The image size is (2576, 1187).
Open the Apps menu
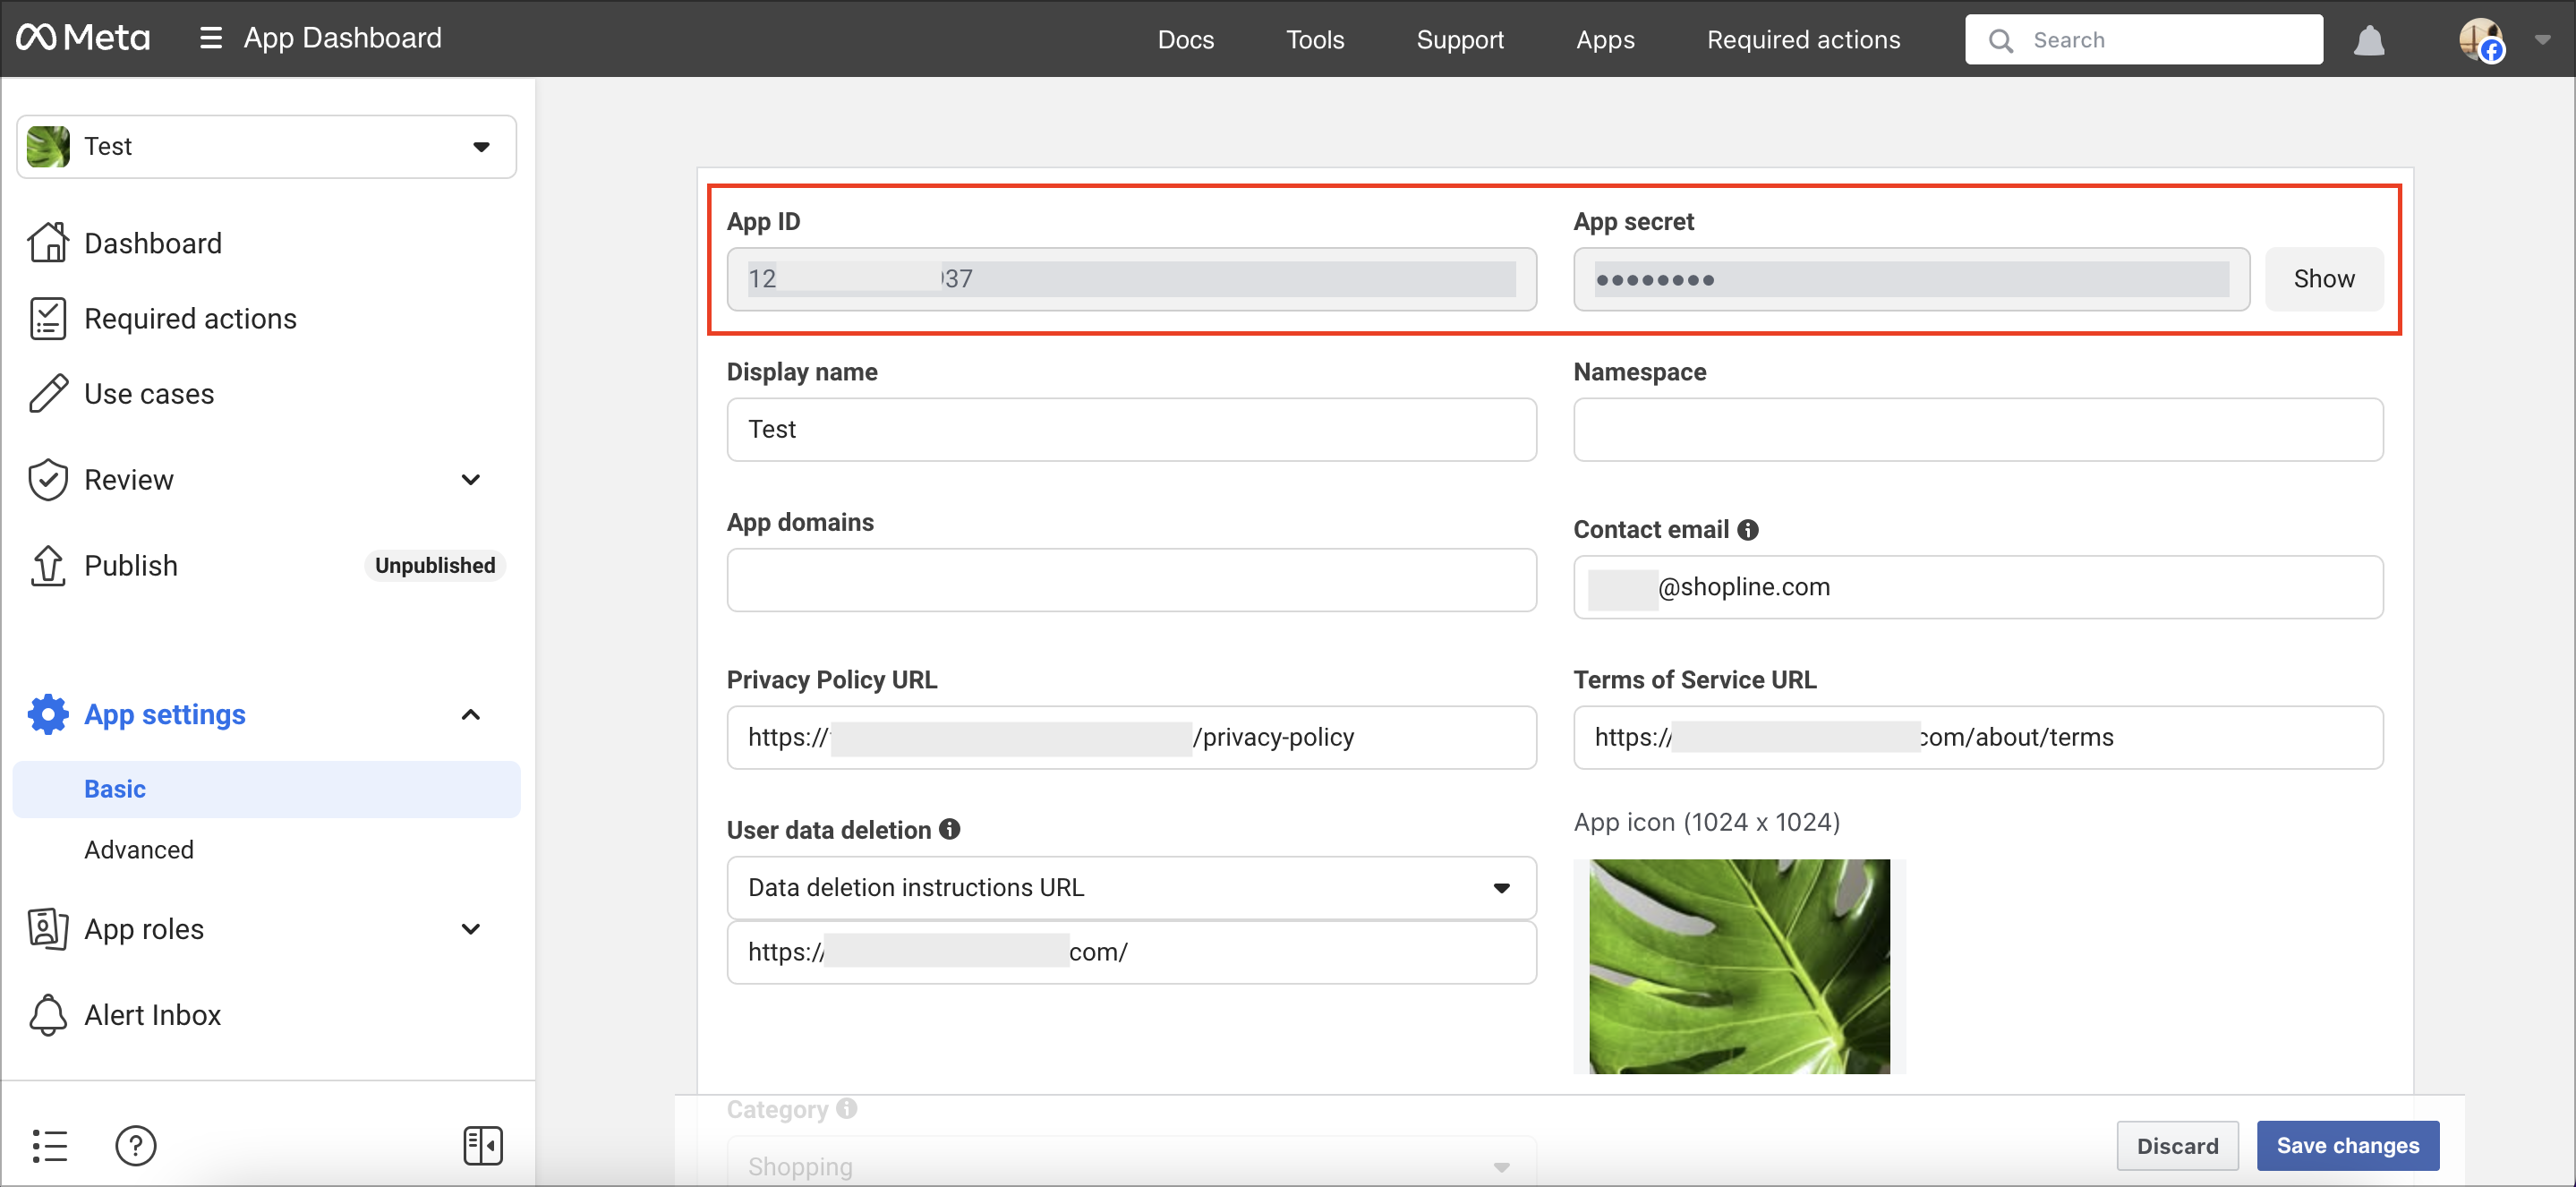[x=1605, y=40]
